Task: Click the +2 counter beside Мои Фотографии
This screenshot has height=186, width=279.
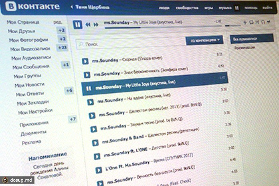Action: pyautogui.click(x=63, y=39)
